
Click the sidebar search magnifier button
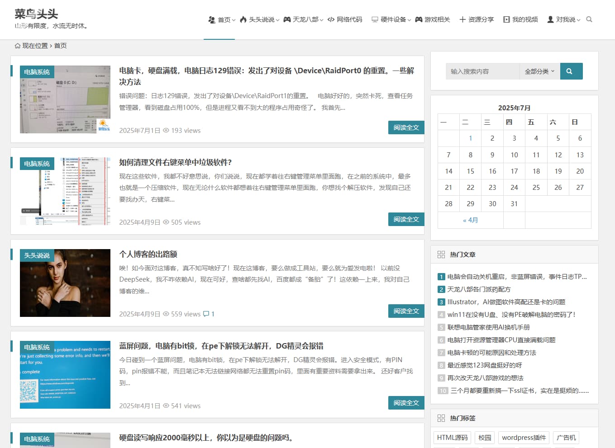click(x=571, y=71)
